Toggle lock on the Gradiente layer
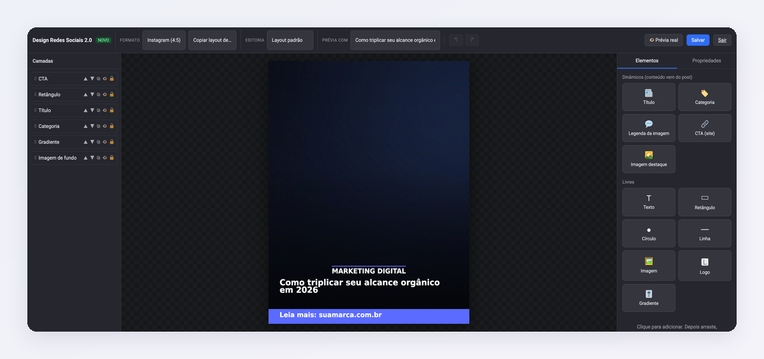Image resolution: width=764 pixels, height=359 pixels. 111,142
